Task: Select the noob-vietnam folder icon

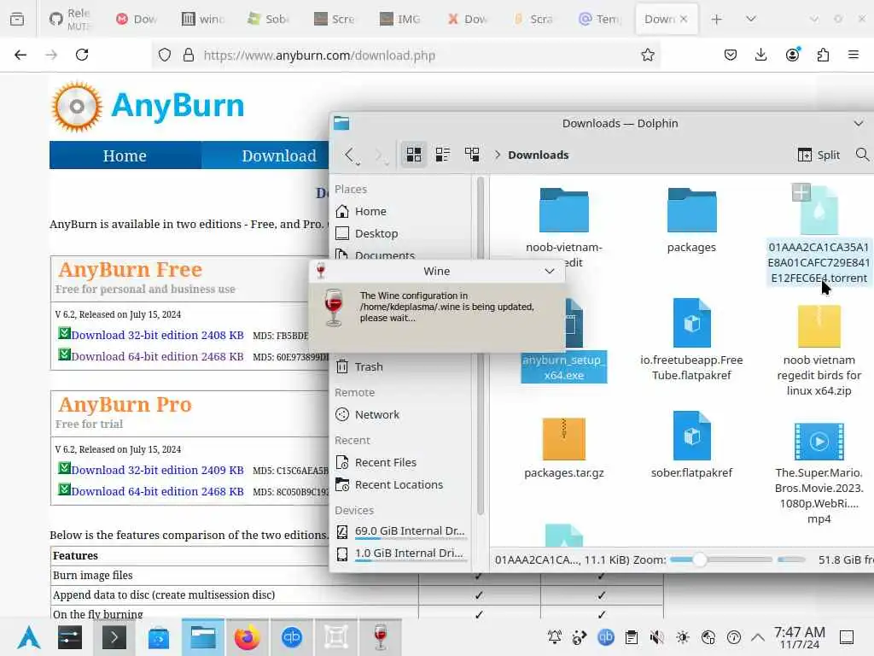Action: [x=563, y=210]
